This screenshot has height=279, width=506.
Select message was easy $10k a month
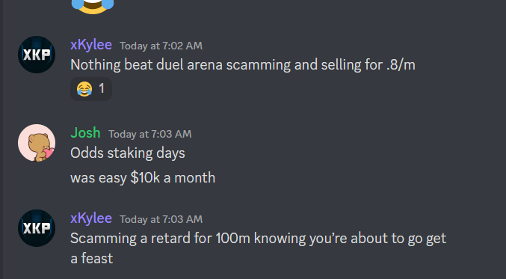pyautogui.click(x=143, y=178)
